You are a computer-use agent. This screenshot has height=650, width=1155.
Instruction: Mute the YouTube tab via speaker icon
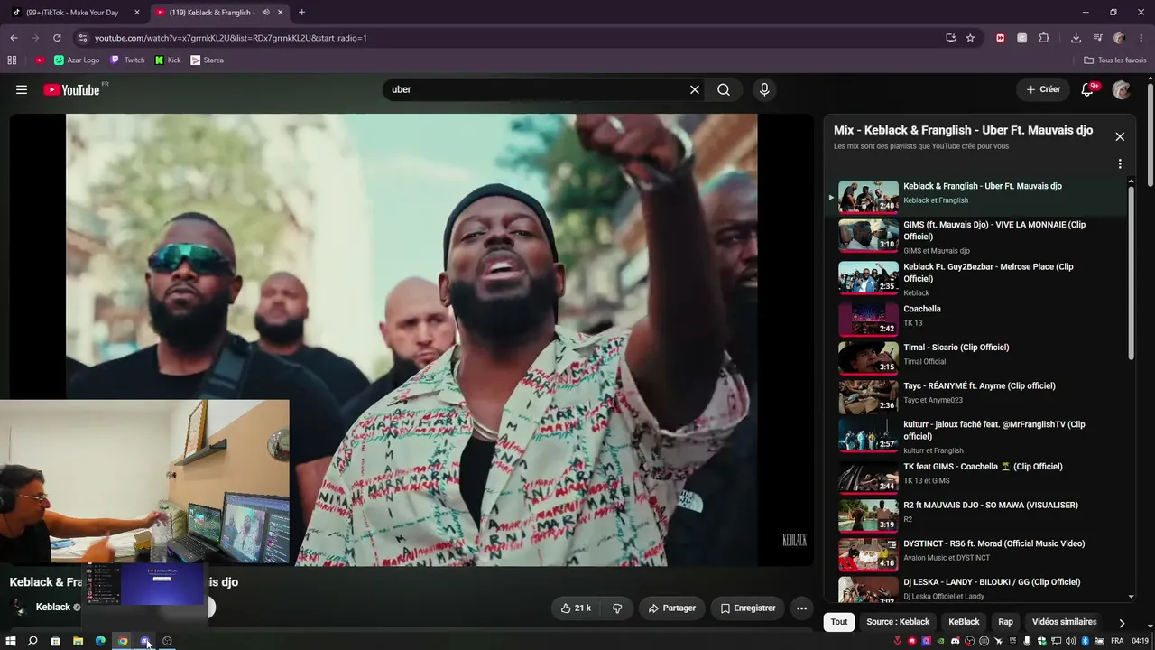(x=265, y=13)
